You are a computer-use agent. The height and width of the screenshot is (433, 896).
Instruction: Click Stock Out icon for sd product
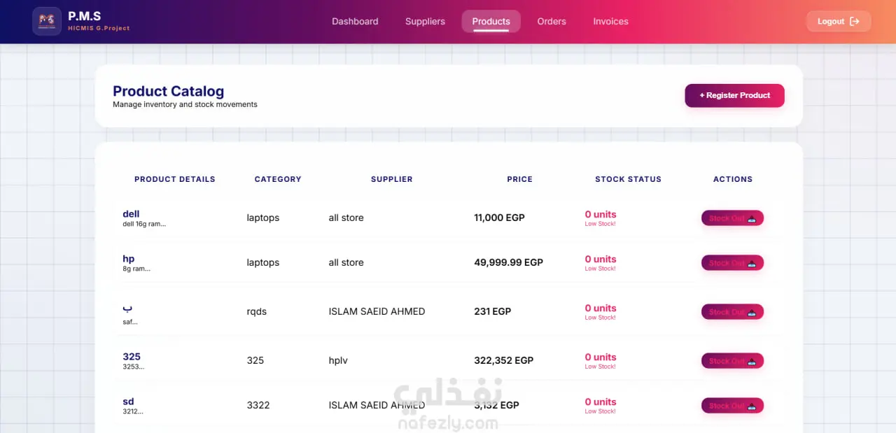pyautogui.click(x=752, y=406)
